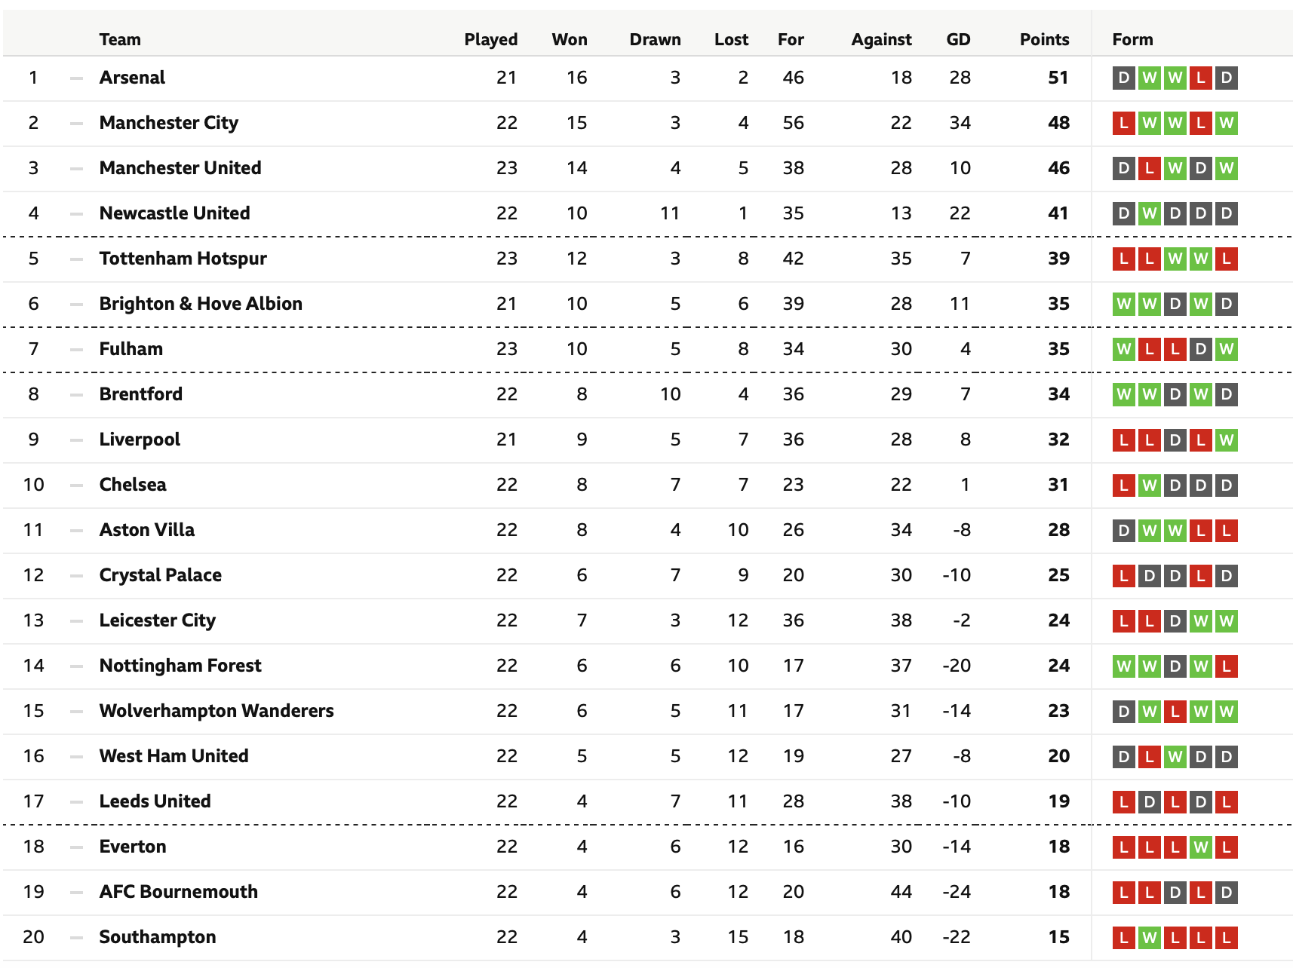The height and width of the screenshot is (968, 1293).
Task: Click the GD column header
Action: [958, 39]
